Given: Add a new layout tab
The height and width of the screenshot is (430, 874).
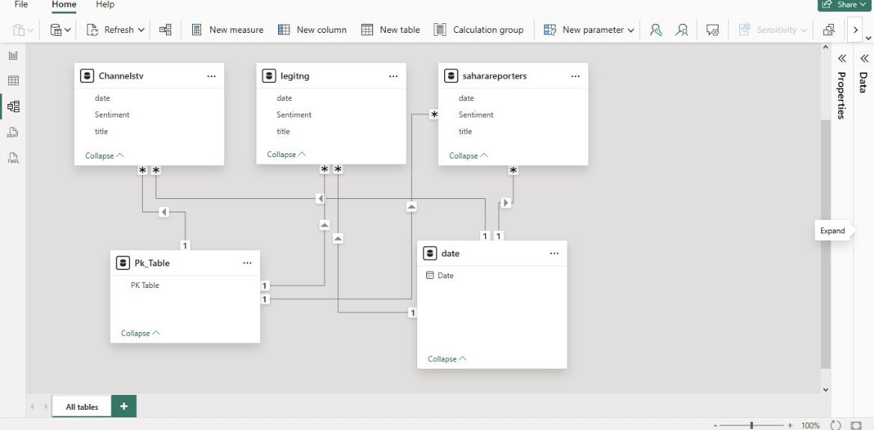Looking at the screenshot, I should coord(124,406).
